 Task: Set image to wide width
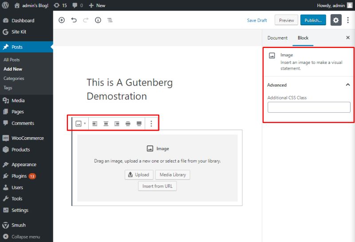tap(128, 123)
